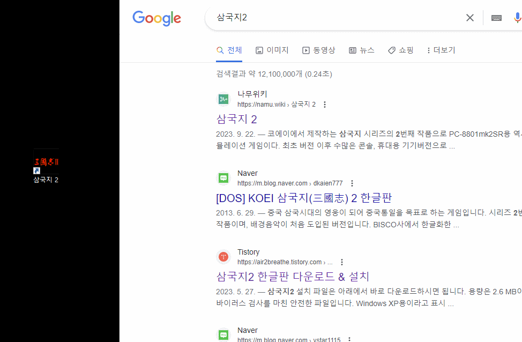Click inside the search input field
The image size is (522, 342).
(322, 17)
